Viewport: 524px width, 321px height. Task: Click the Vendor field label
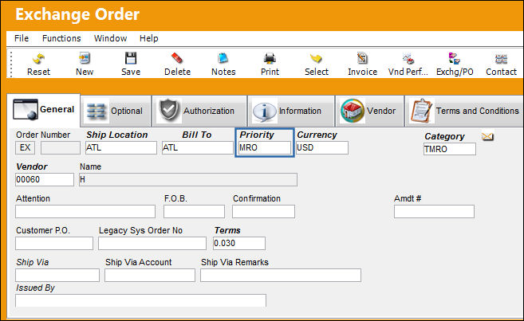tap(32, 166)
